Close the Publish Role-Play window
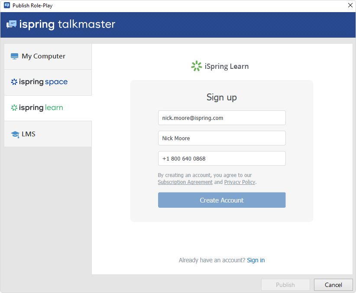 [350, 6]
